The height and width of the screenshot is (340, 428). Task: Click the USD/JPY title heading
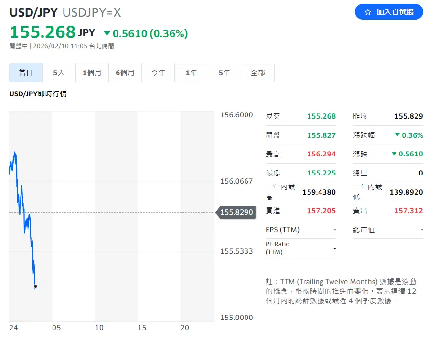coord(33,13)
